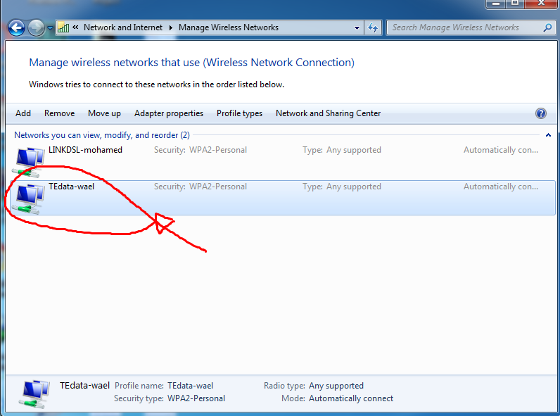Click Automatically con... in LINKDSL-mohamed row
The height and width of the screenshot is (416, 560).
click(x=501, y=150)
